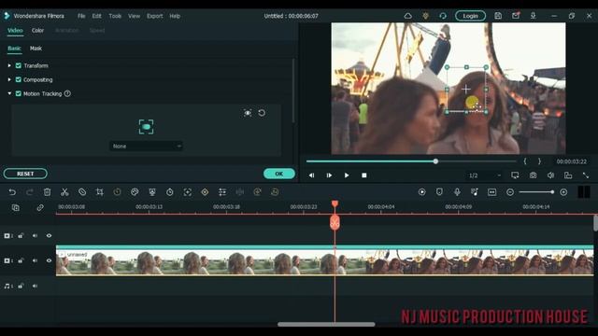
Task: Mute the music audio track
Action: (x=36, y=286)
